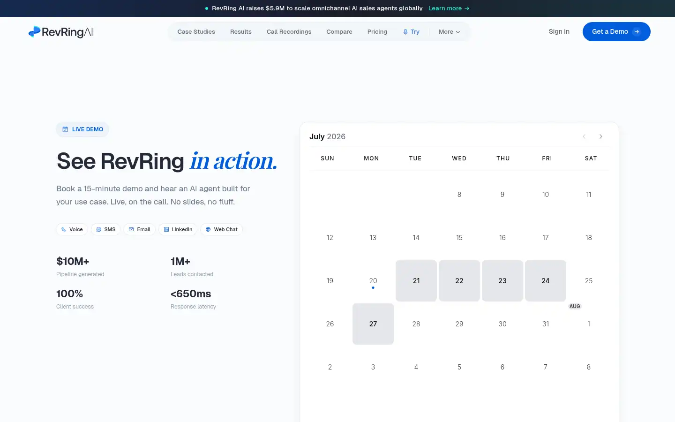Click the Sign in link
The height and width of the screenshot is (422, 675).
pos(559,31)
